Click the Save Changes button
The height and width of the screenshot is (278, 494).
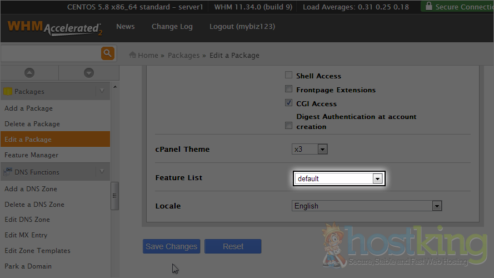(171, 246)
